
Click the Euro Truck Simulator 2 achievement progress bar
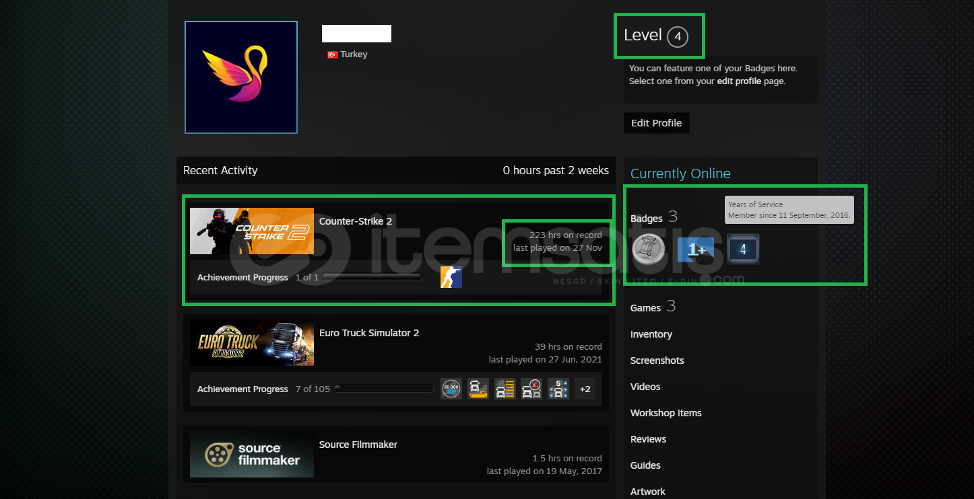coord(383,389)
